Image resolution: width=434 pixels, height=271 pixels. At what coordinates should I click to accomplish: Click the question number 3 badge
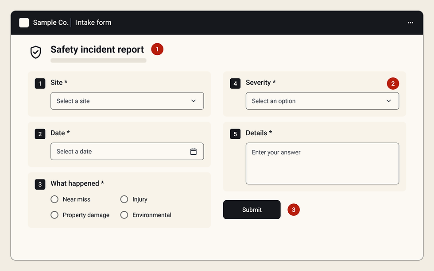(x=40, y=184)
